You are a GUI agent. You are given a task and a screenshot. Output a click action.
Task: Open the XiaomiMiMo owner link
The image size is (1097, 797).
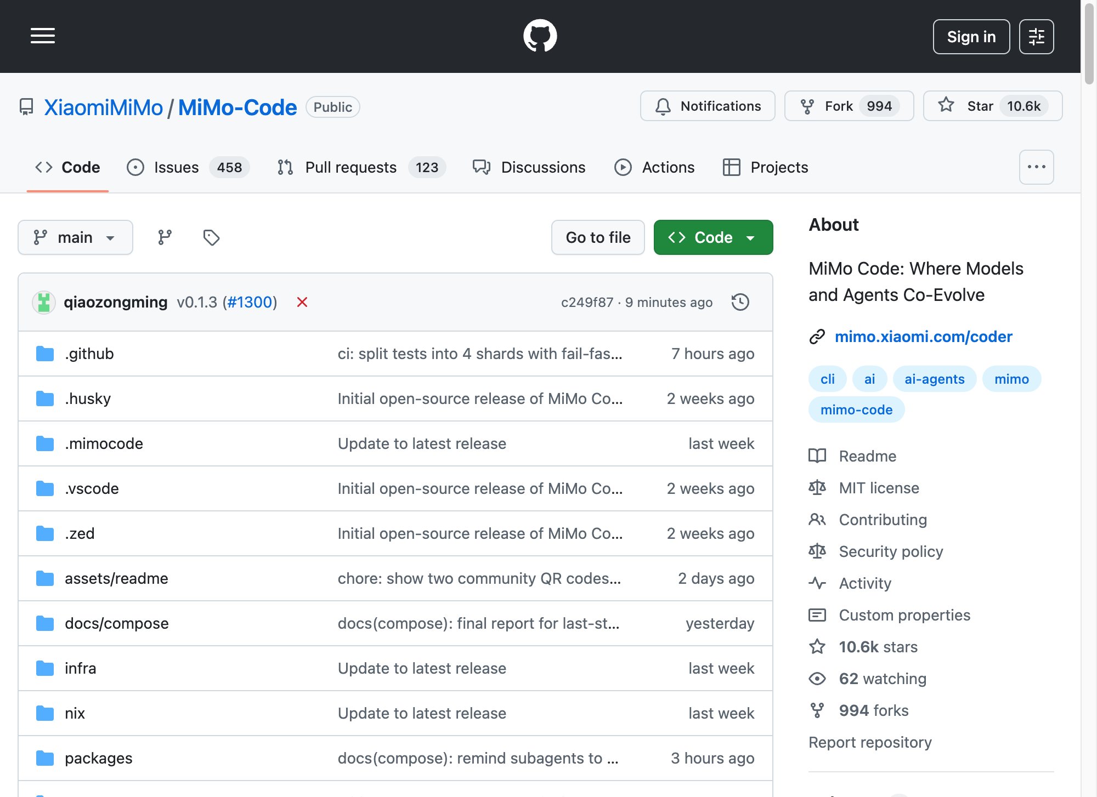(104, 107)
